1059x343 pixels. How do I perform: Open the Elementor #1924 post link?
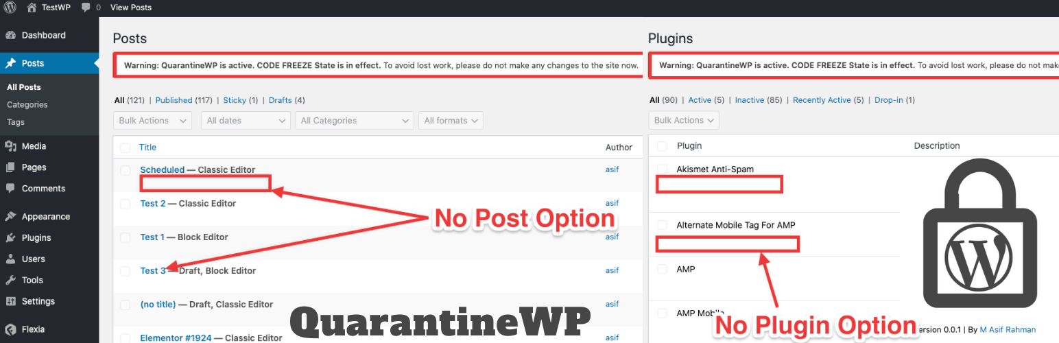click(176, 338)
